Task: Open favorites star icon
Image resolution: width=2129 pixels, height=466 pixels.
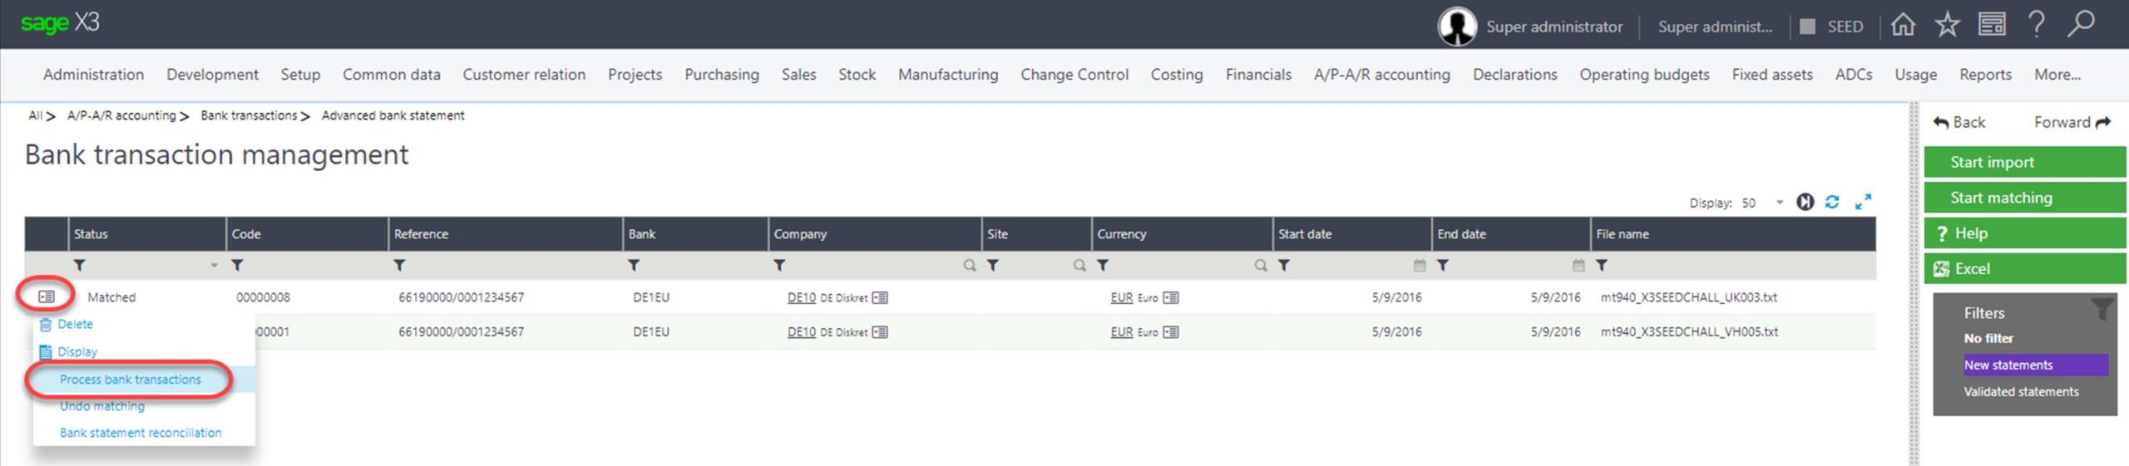Action: point(1947,25)
